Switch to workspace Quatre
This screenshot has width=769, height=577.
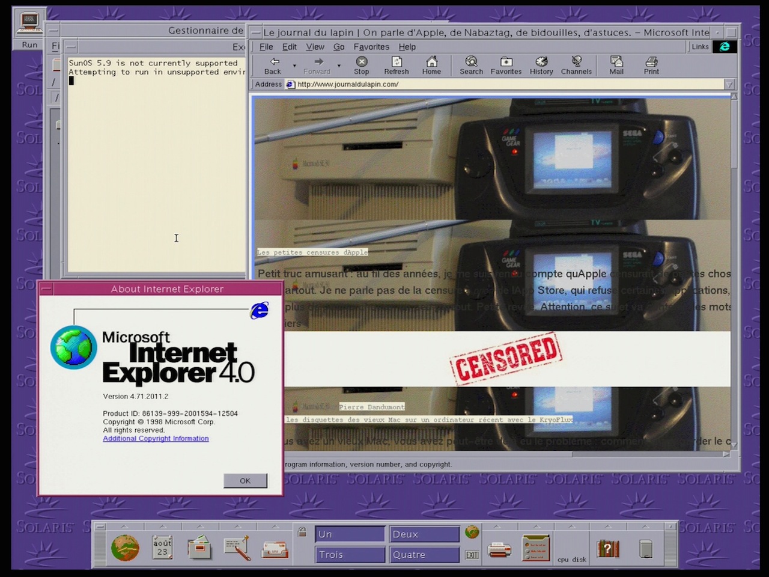[x=425, y=555]
